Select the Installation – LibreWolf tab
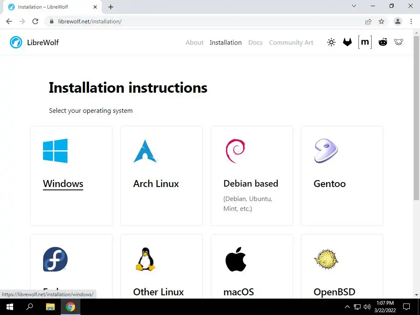The height and width of the screenshot is (315, 420). click(x=52, y=7)
